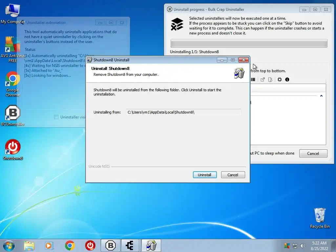Click the uninstall progress bar
336x252 pixels.
click(x=249, y=43)
